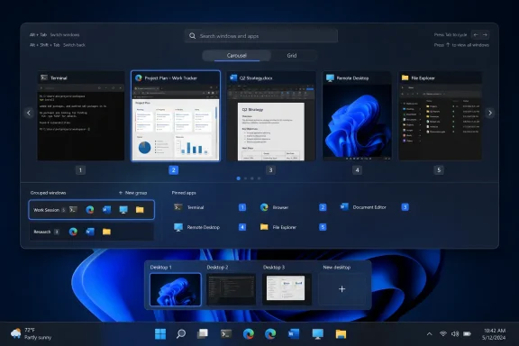Screen dimensions: 519x346
Task: Select number badge 3 under Q2 Strategy
Action: click(270, 170)
